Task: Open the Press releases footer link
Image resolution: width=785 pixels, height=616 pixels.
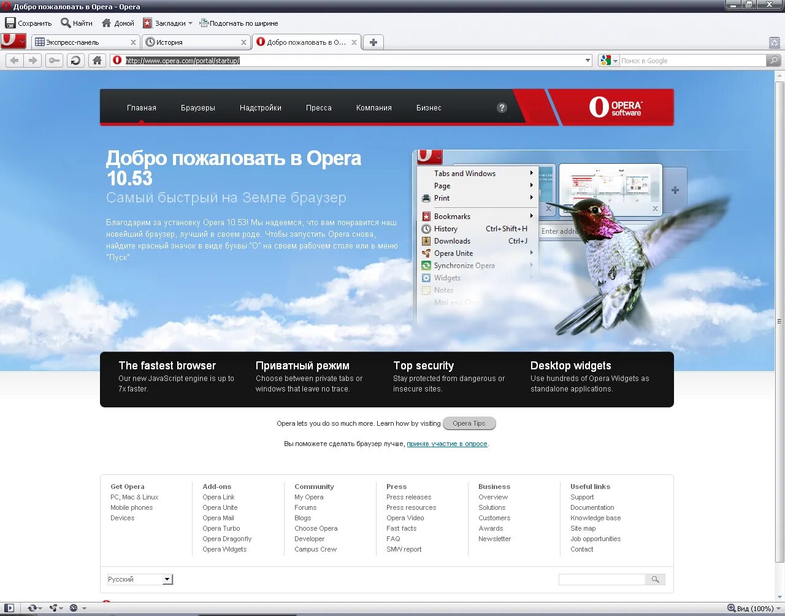Action: coord(408,497)
